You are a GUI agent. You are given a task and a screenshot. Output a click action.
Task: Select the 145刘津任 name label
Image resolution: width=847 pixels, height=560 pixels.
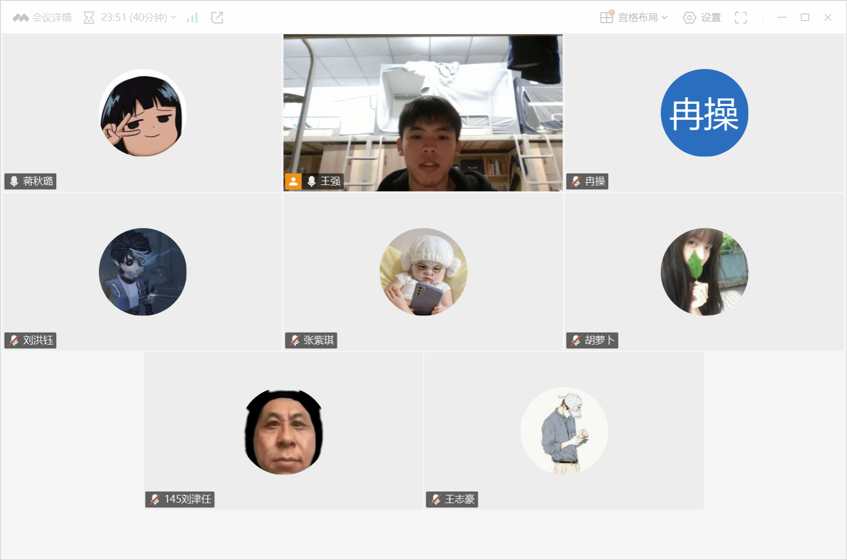click(187, 499)
